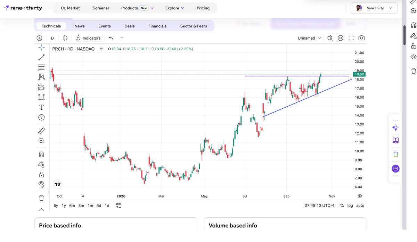Click the compare or add symbol plus icon
This screenshot has width=417, height=242.
point(39,38)
